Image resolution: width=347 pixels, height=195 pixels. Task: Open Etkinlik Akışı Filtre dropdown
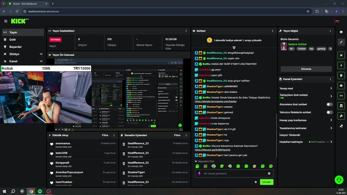(105, 135)
